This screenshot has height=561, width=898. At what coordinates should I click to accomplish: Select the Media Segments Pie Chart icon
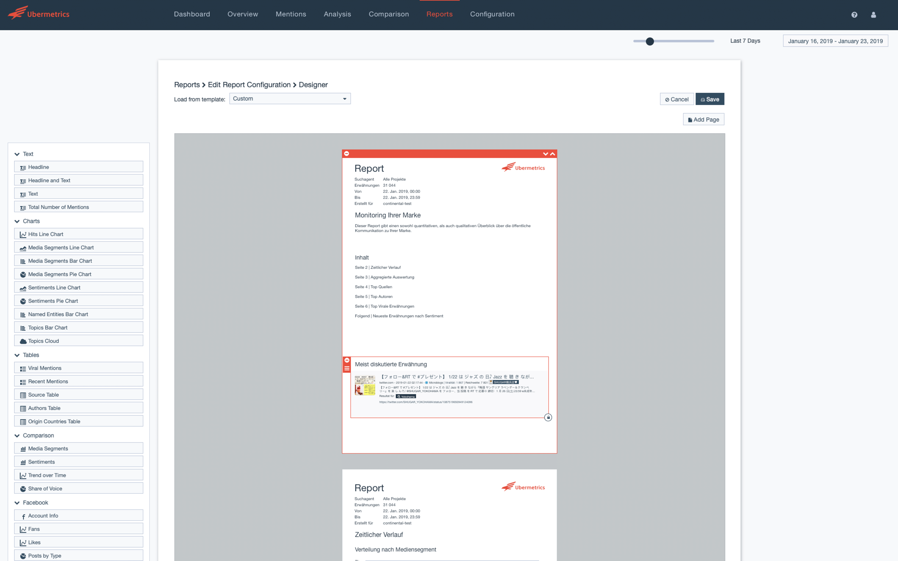pos(23,275)
